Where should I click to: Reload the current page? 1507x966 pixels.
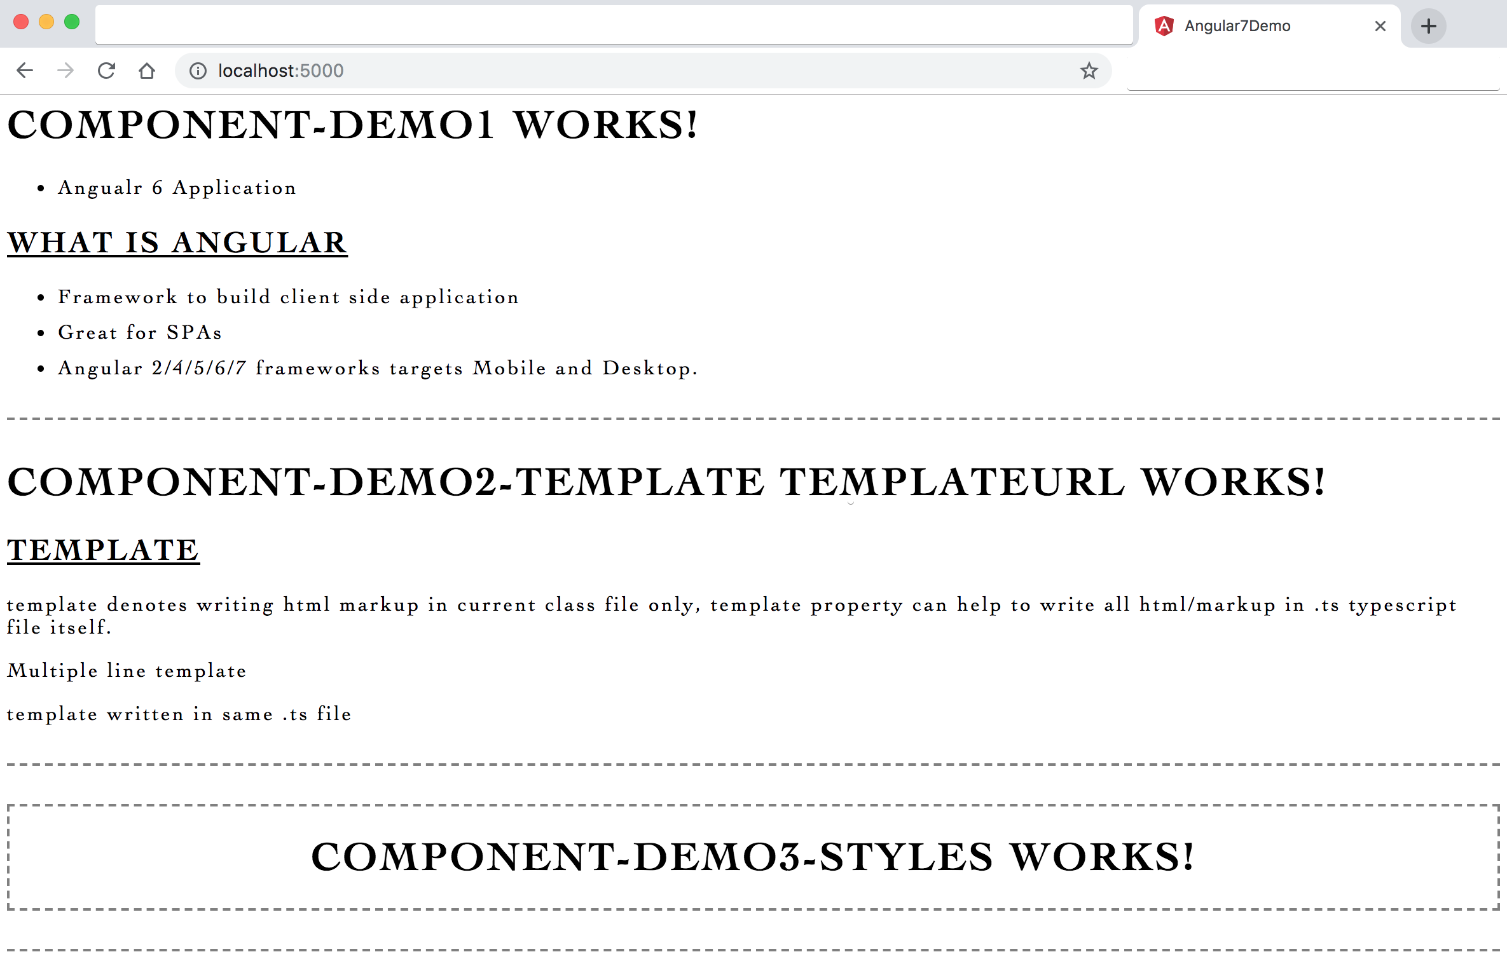point(106,71)
